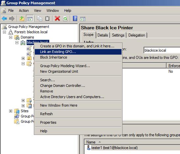Choose Change Domain Controller...
This screenshot has height=154, width=180.
(x=78, y=86)
